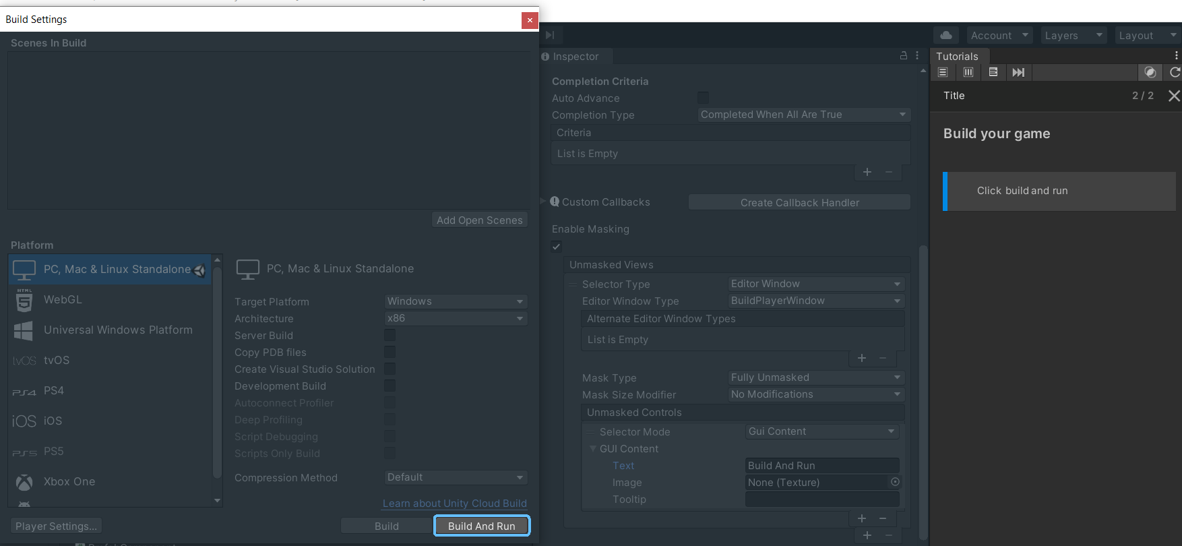Select WebGL in the platform list
This screenshot has height=546, width=1182.
(63, 299)
